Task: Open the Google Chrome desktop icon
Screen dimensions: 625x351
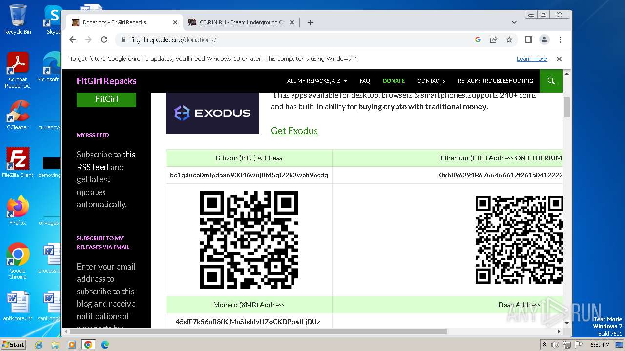Action: (x=18, y=261)
